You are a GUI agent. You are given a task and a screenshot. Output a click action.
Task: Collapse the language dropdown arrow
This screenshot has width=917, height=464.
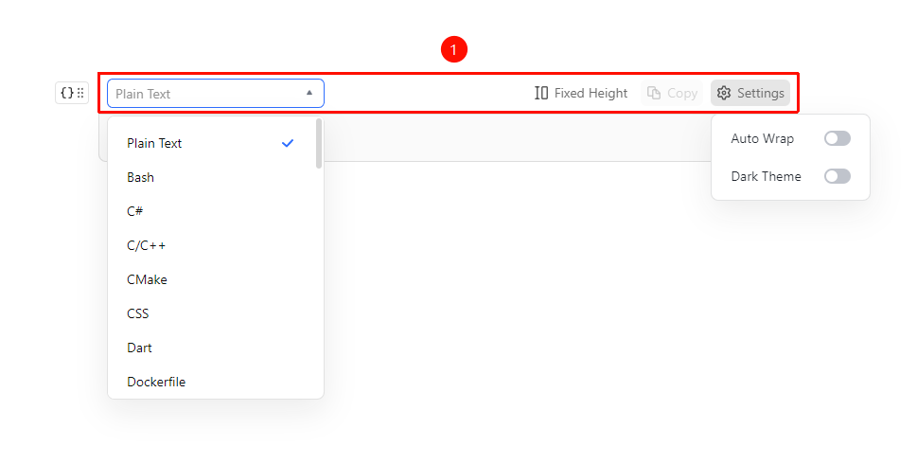point(309,93)
